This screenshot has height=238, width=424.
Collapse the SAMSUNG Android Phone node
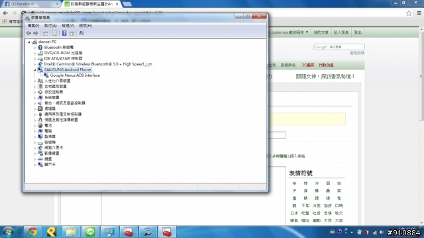click(x=35, y=70)
